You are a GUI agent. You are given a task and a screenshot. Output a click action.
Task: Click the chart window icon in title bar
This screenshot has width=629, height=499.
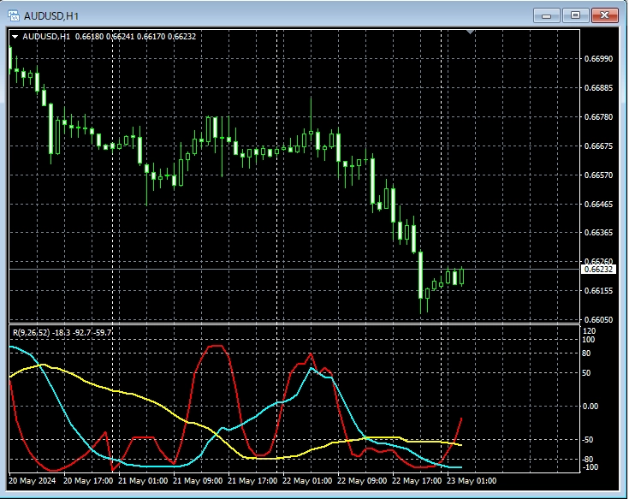click(x=13, y=15)
